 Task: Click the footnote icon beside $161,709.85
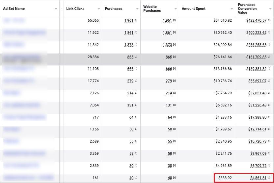(270, 57)
